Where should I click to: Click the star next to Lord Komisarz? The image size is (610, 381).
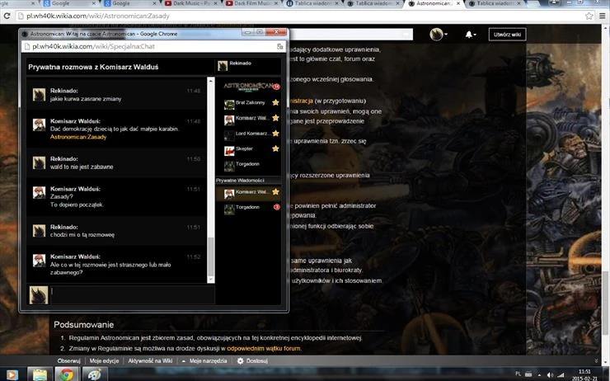275,133
